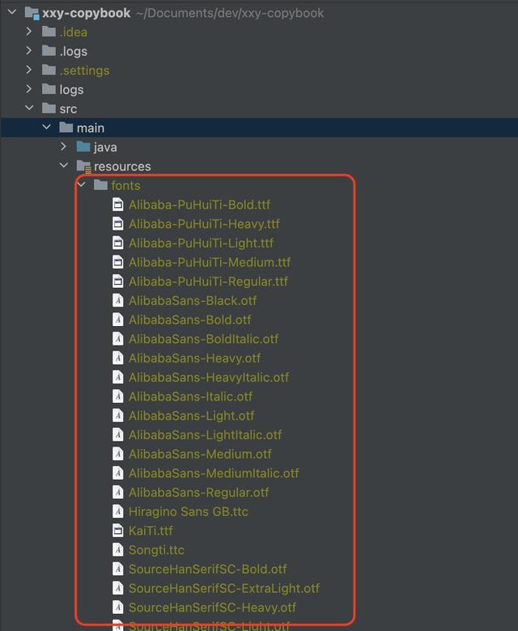Select file AlibabaSans-Medium.otf
Image resolution: width=518 pixels, height=631 pixels.
200,455
